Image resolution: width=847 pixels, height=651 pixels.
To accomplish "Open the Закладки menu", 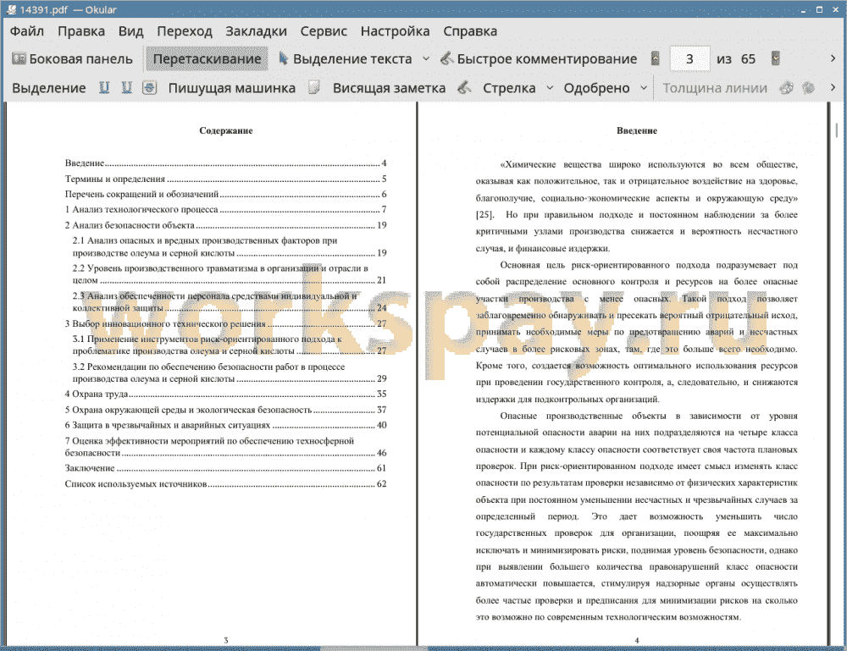I will click(256, 31).
